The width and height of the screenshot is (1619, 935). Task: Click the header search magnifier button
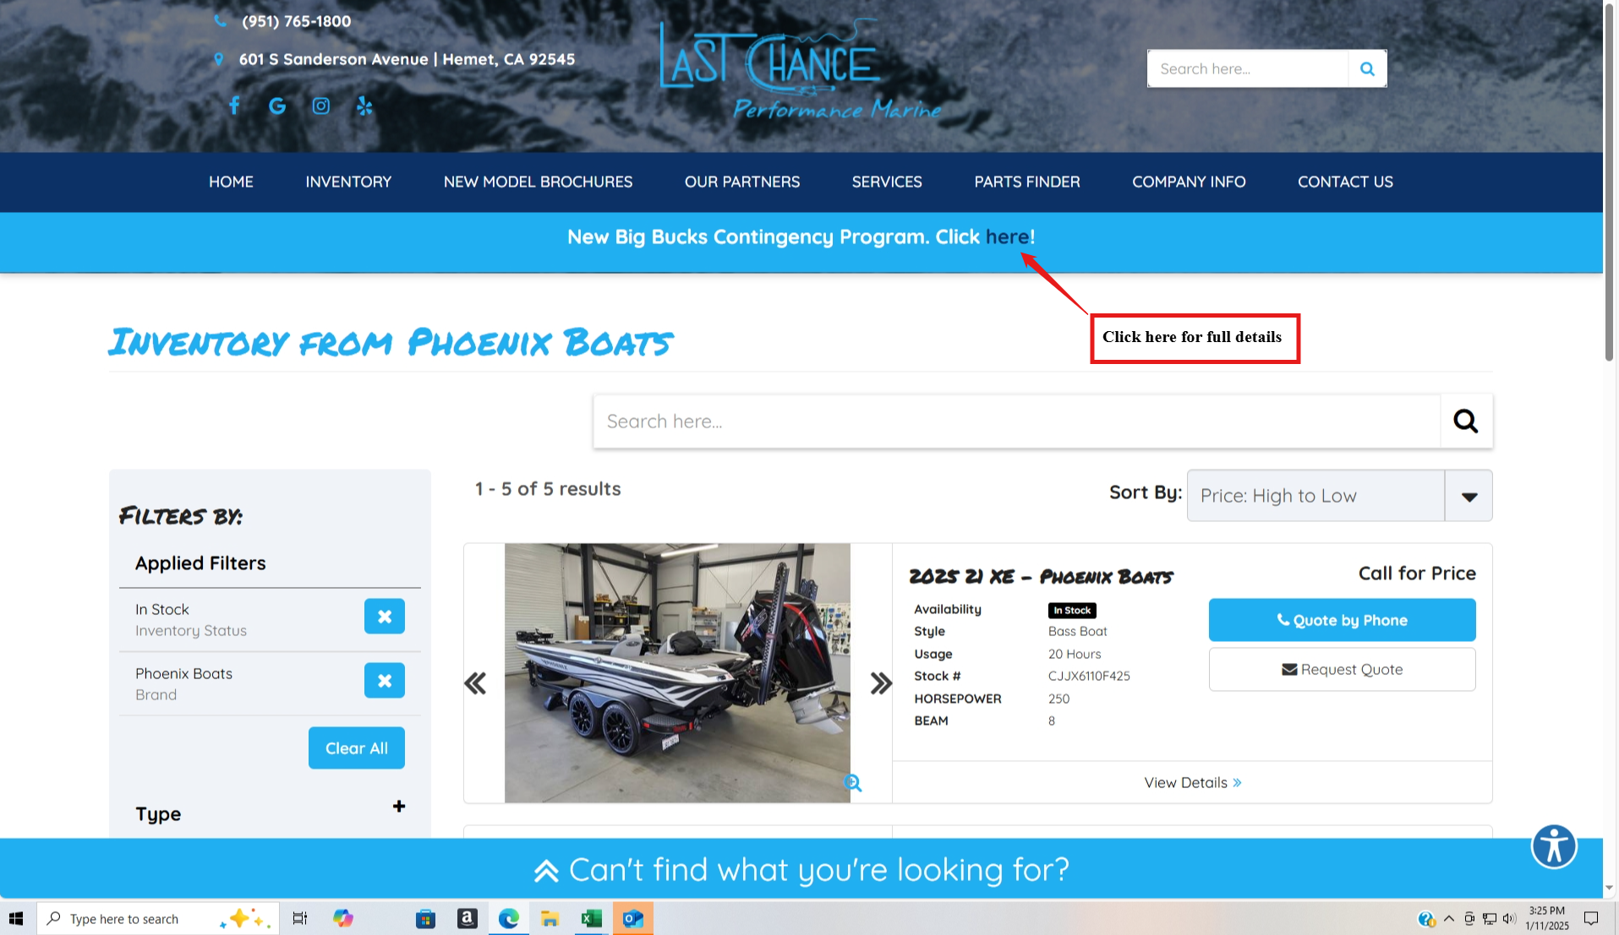[x=1366, y=68]
